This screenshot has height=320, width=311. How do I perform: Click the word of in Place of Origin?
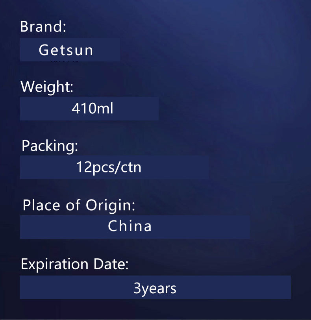point(73,205)
